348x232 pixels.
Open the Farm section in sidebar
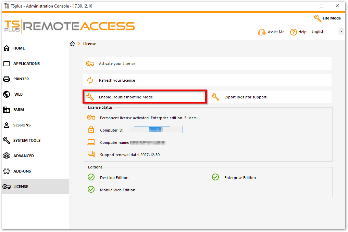[18, 110]
